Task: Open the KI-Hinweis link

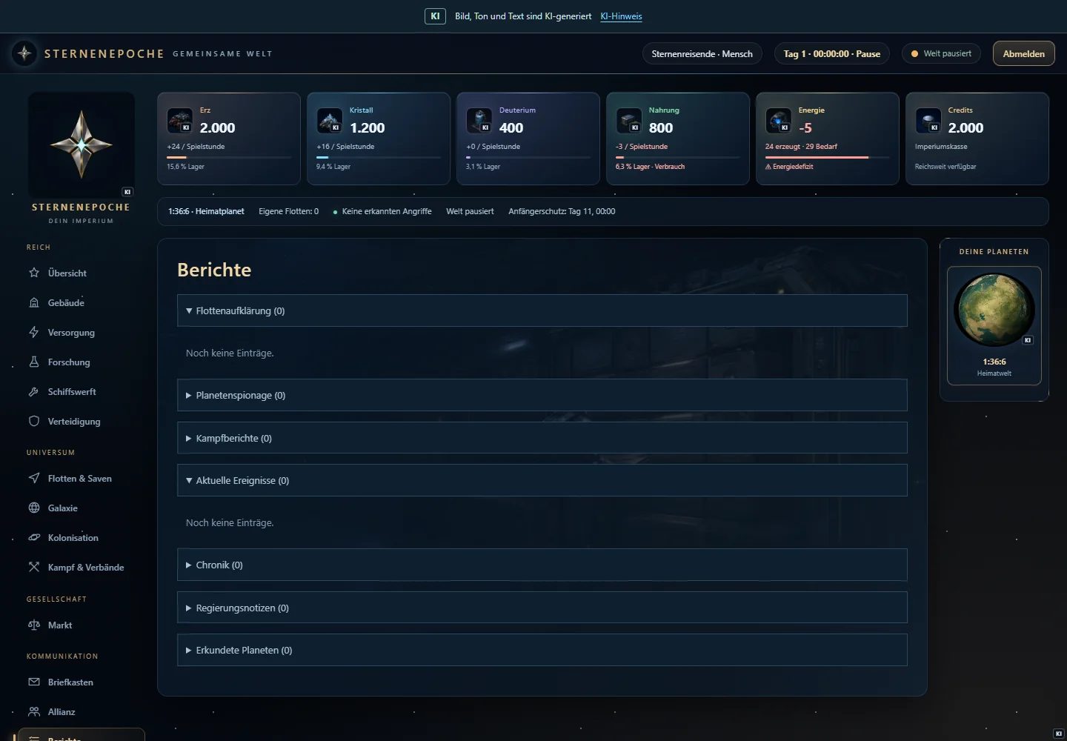Action: point(621,16)
